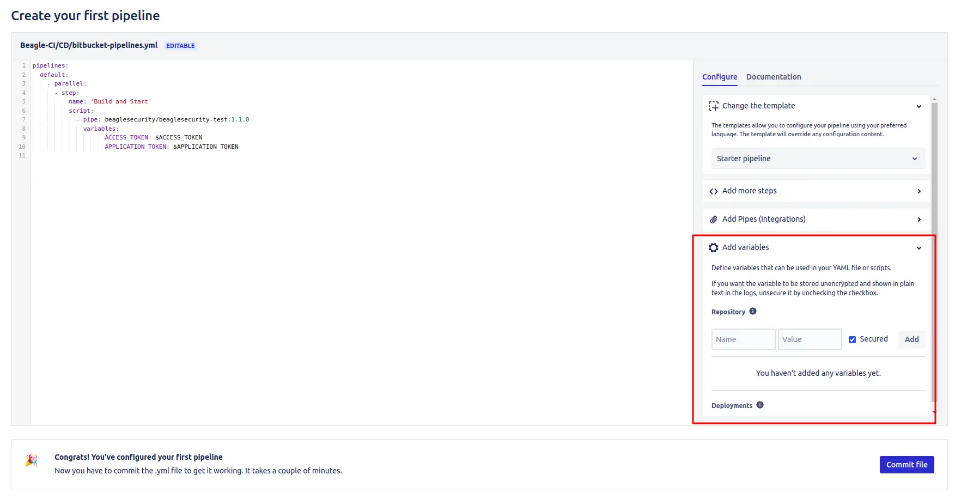This screenshot has width=955, height=499.
Task: Collapse the Add variables section
Action: [x=918, y=248]
